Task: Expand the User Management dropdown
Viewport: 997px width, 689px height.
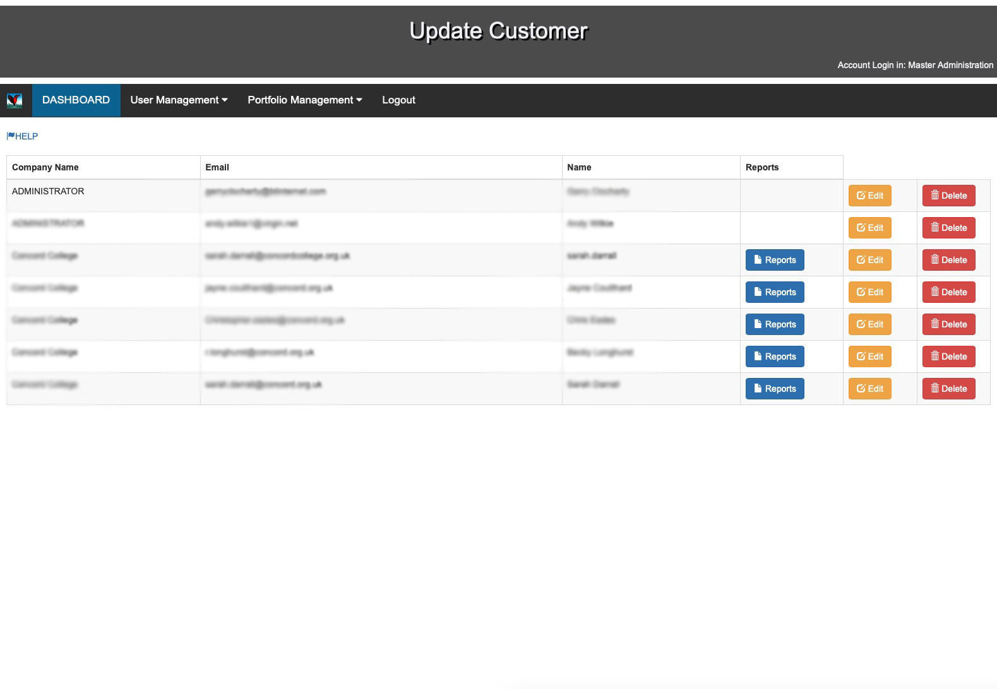Action: pyautogui.click(x=179, y=100)
